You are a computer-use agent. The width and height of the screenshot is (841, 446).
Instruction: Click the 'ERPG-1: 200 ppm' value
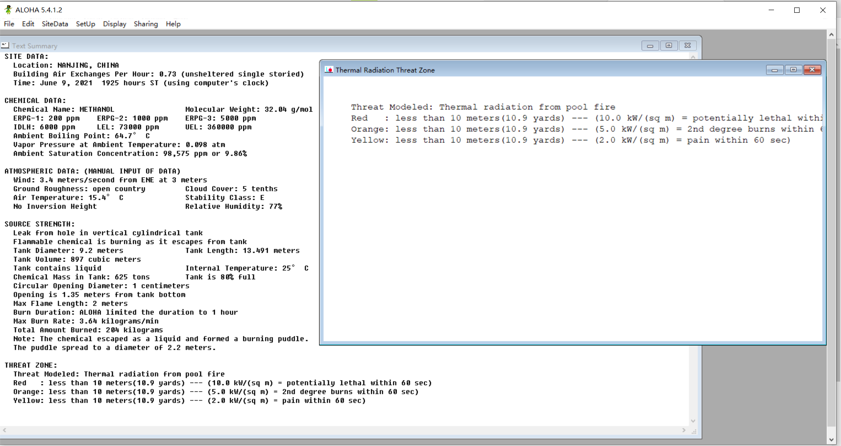[46, 118]
